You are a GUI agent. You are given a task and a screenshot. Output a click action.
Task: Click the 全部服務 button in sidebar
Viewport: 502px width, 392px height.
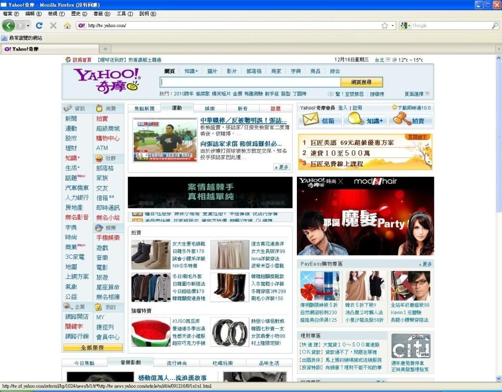click(93, 348)
